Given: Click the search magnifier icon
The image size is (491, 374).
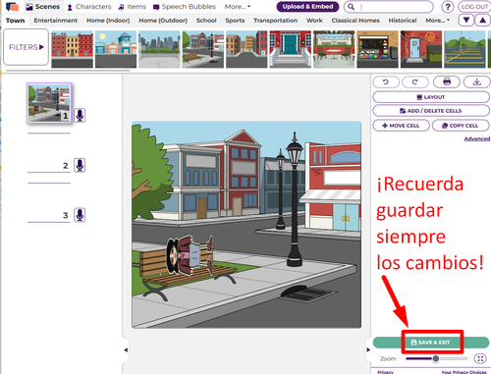Looking at the screenshot, I should [x=351, y=7].
